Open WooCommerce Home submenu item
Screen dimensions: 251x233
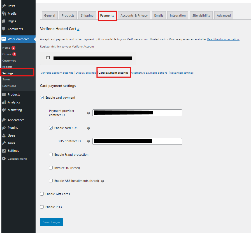6,48
